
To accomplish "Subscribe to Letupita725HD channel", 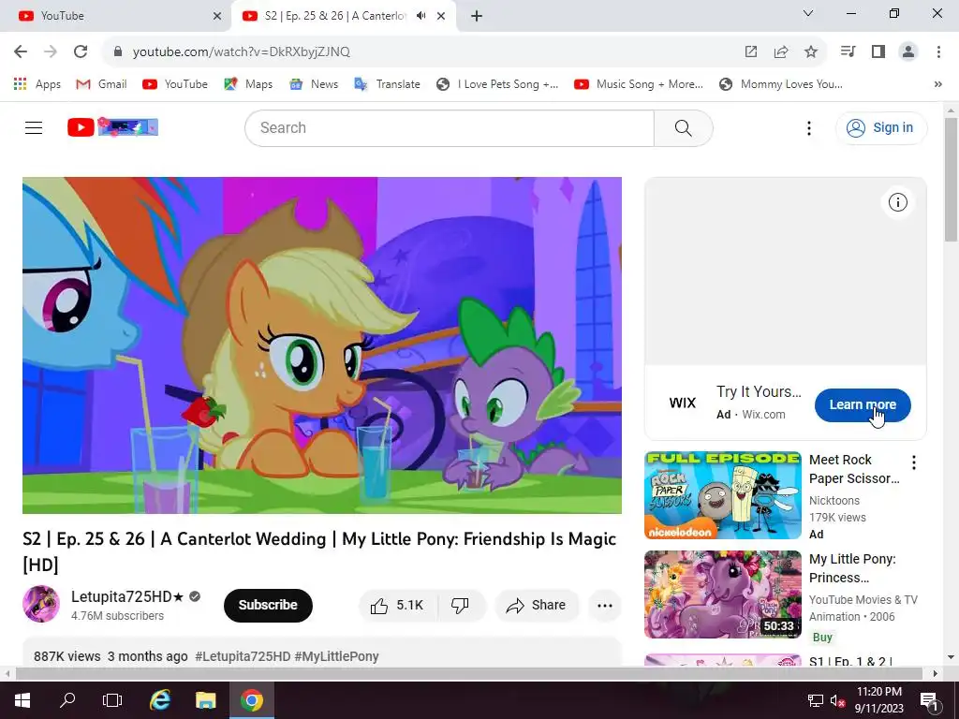I will 268,606.
